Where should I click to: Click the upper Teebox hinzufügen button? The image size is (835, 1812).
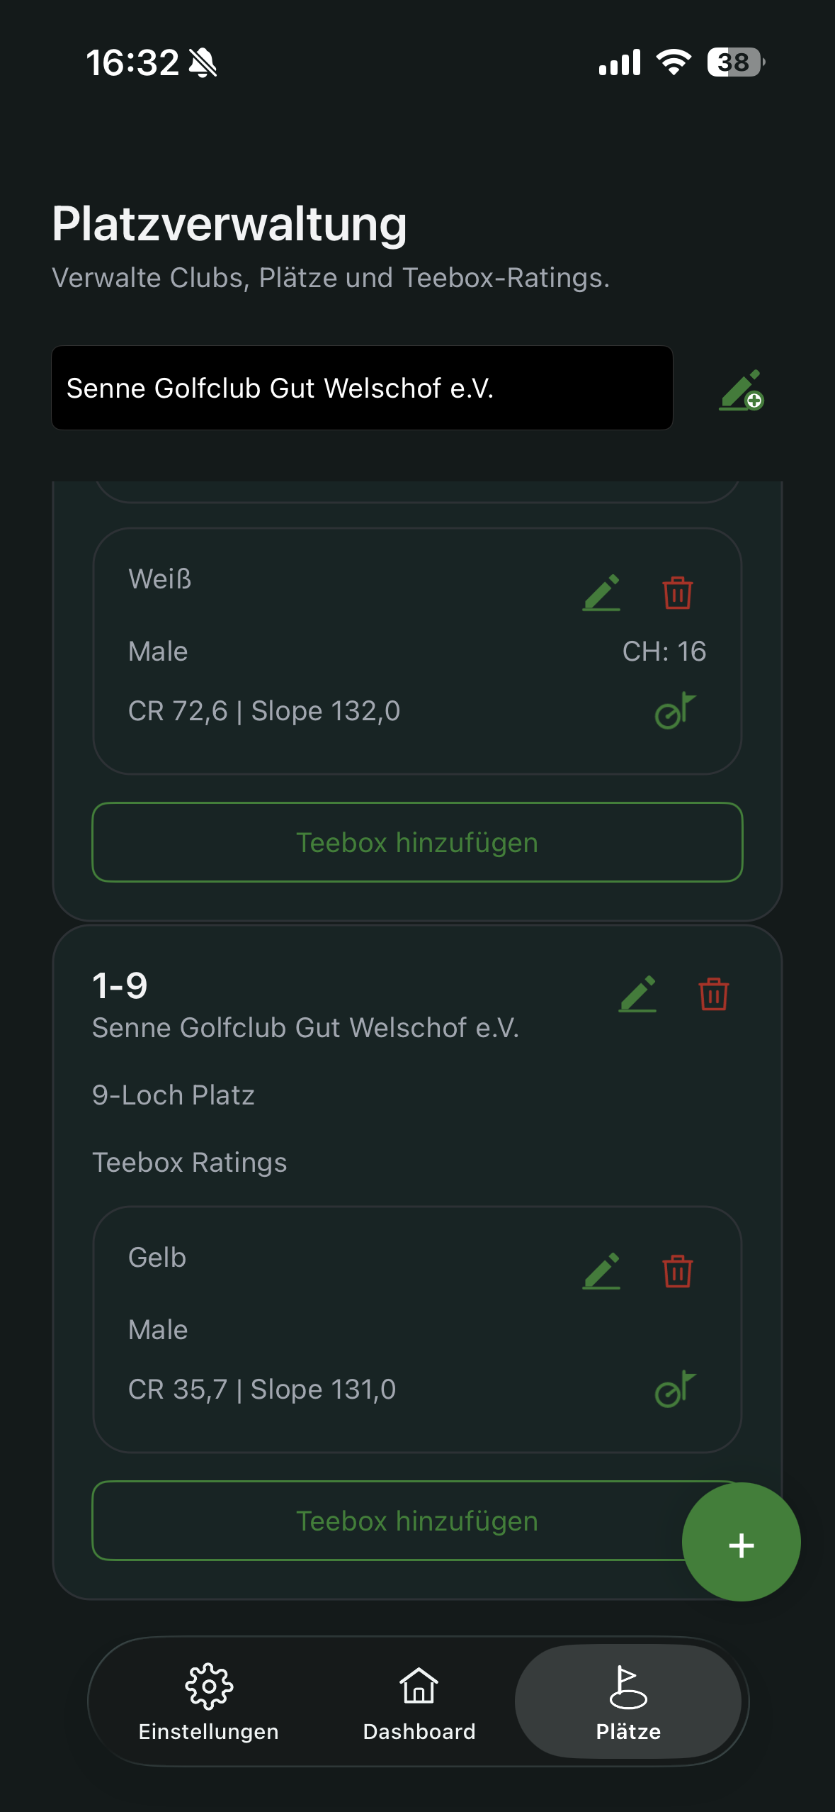(x=418, y=842)
